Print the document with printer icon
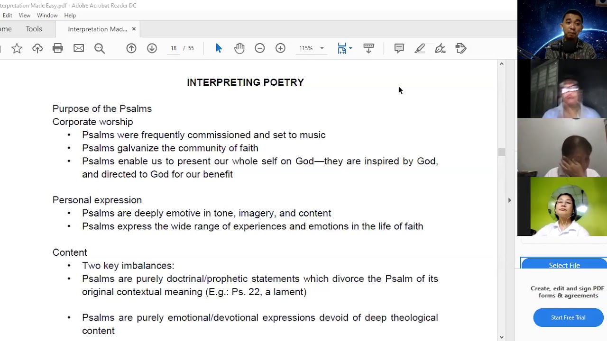The width and height of the screenshot is (607, 341). click(58, 48)
